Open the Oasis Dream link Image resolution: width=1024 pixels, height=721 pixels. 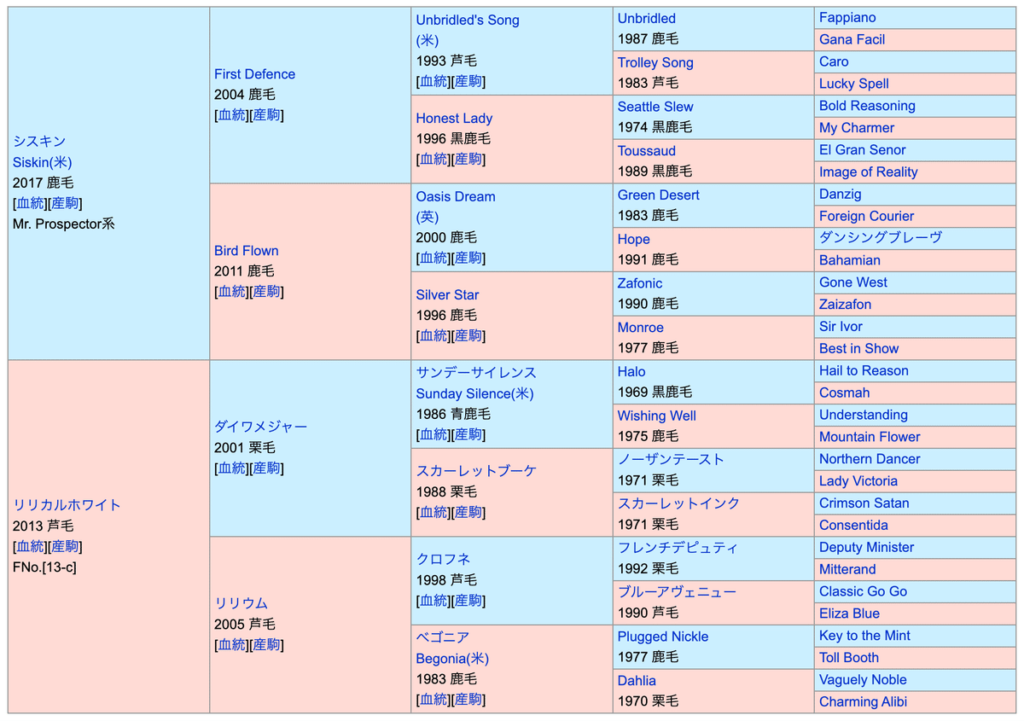coord(455,196)
